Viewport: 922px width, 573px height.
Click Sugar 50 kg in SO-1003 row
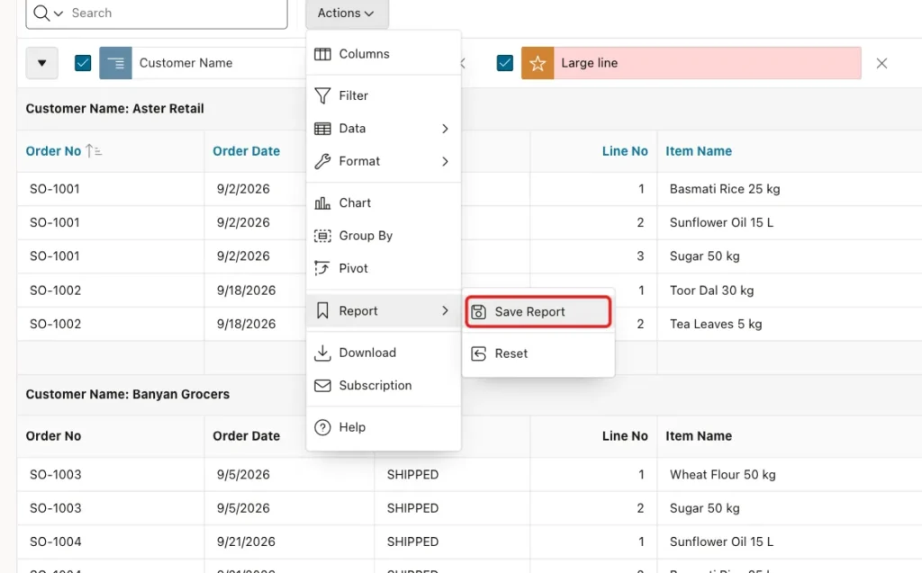pos(704,508)
